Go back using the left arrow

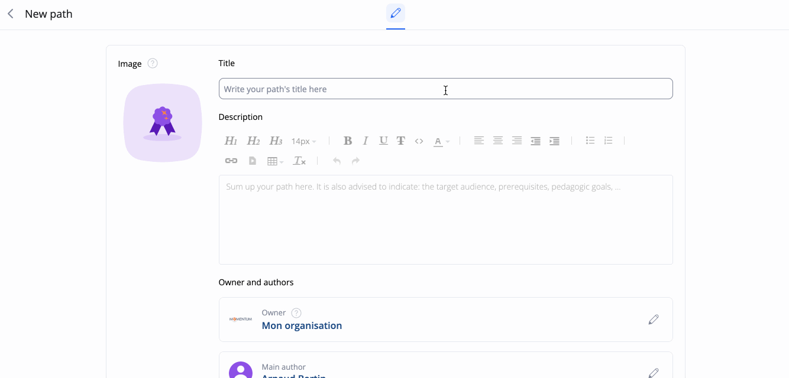coord(11,14)
